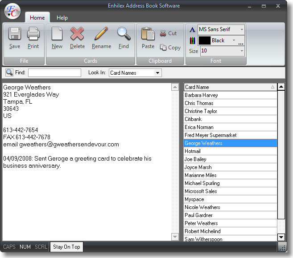Delete the selected card
293x258 pixels.
pyautogui.click(x=77, y=38)
